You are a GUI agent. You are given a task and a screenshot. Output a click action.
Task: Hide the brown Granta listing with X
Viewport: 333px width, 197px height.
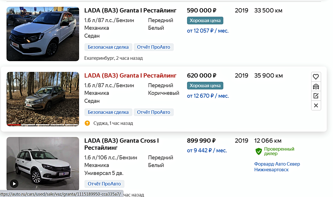click(x=316, y=106)
